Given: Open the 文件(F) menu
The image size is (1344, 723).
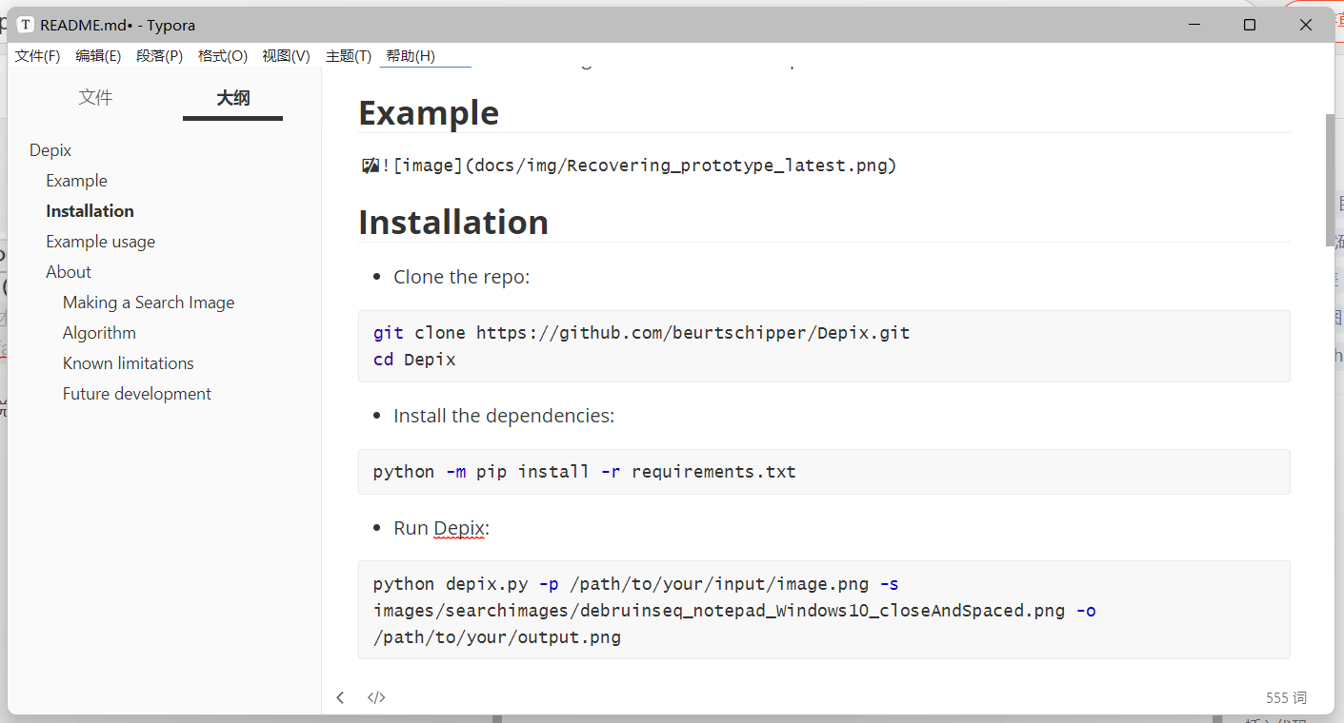Looking at the screenshot, I should pyautogui.click(x=37, y=56).
